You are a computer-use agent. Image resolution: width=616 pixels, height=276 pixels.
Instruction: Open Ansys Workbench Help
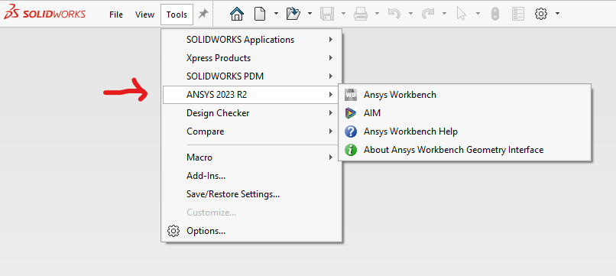pos(465,132)
